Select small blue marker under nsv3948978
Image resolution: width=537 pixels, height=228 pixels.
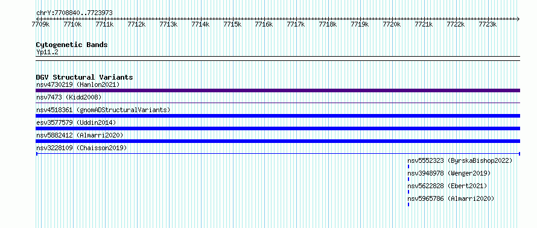(408, 179)
